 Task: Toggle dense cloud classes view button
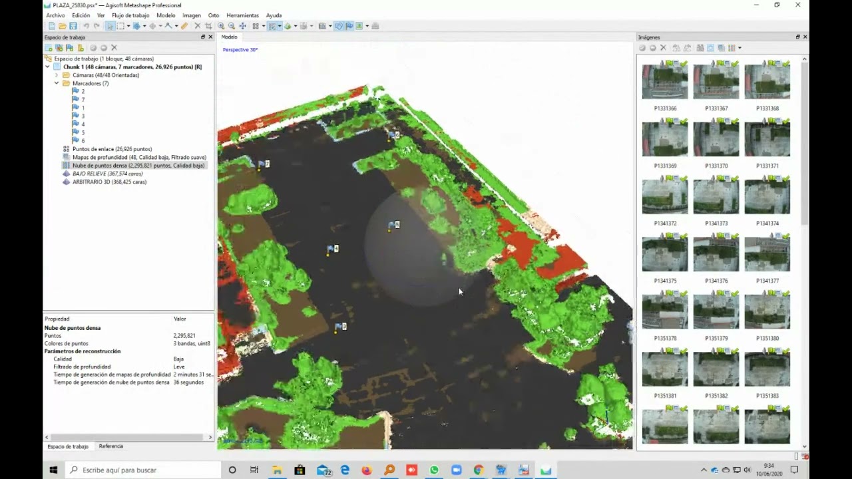271,26
